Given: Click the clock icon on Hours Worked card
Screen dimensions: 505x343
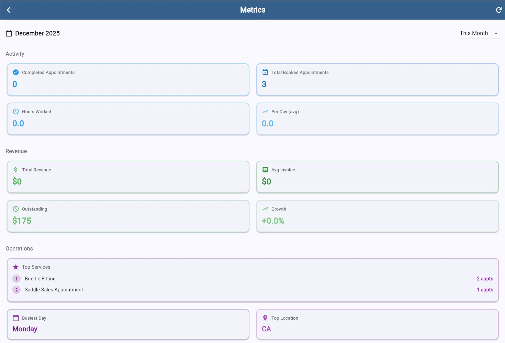Looking at the screenshot, I should 16,111.
